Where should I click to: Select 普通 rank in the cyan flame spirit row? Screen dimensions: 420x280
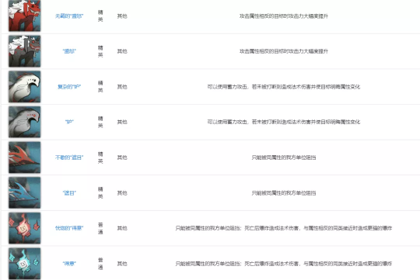(100, 264)
